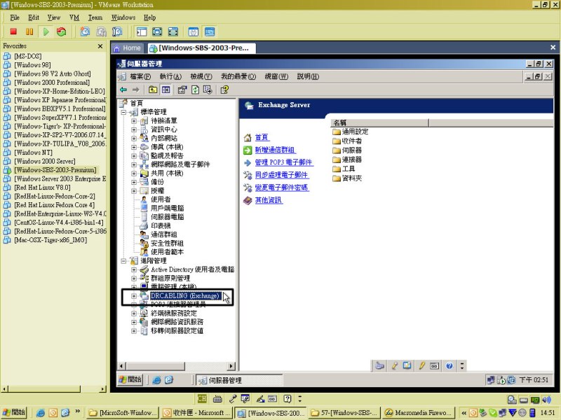Open the 資料夾 folder in the list
Screen dimensions: 561x420
tap(347, 178)
